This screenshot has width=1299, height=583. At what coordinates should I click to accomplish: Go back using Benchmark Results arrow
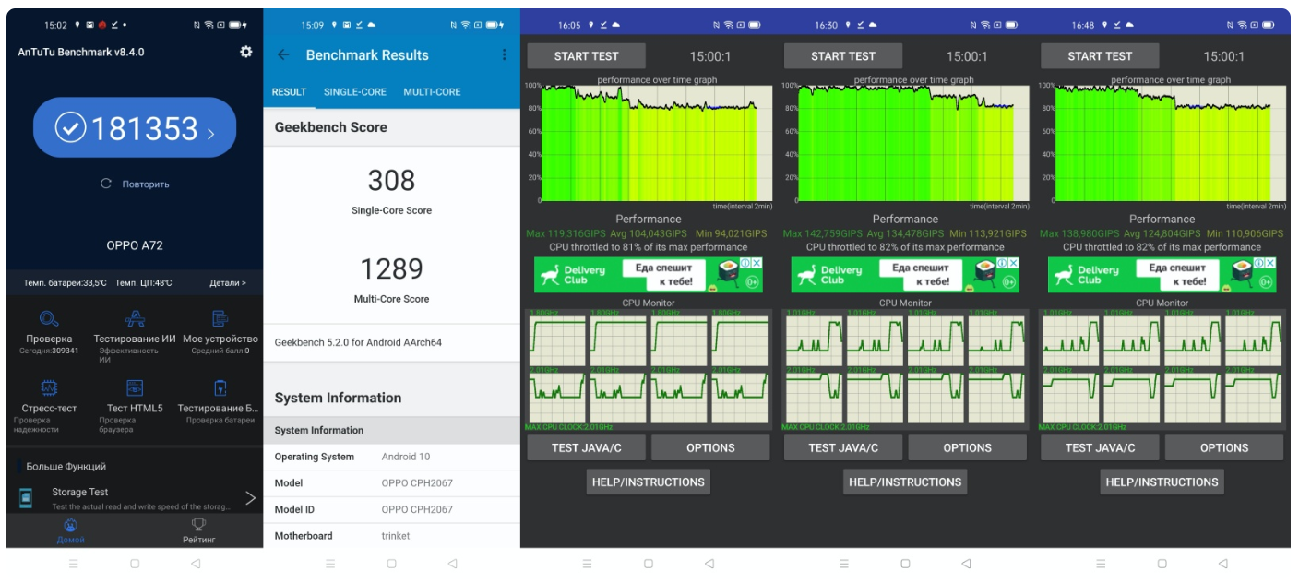coord(283,55)
